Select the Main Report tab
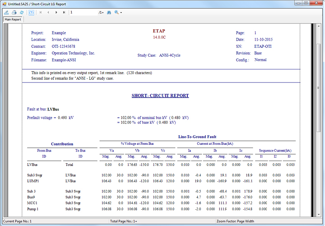Viewport: 325px width, 226px height. (x=13, y=19)
